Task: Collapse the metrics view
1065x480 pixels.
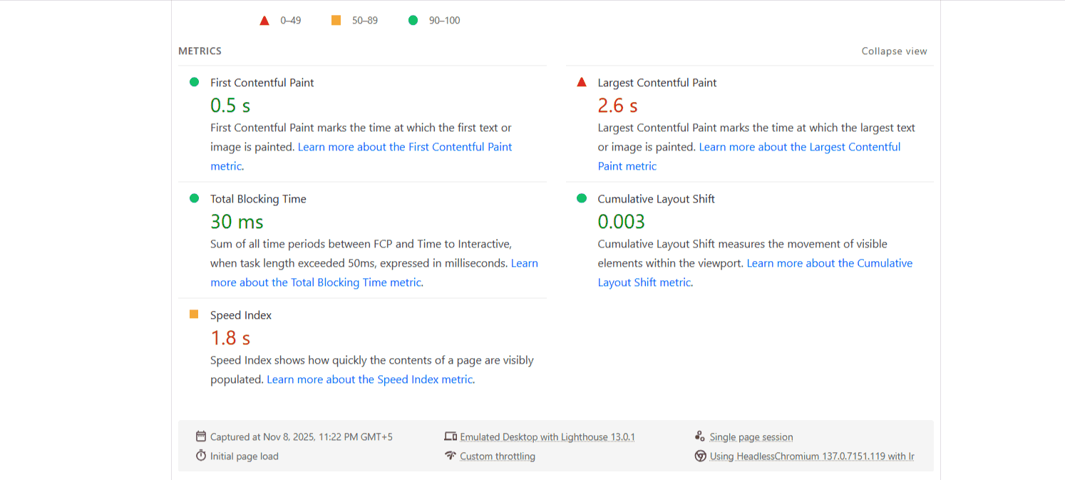Action: (x=893, y=51)
